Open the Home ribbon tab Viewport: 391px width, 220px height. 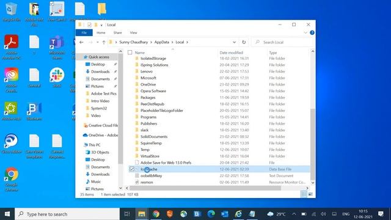click(101, 32)
